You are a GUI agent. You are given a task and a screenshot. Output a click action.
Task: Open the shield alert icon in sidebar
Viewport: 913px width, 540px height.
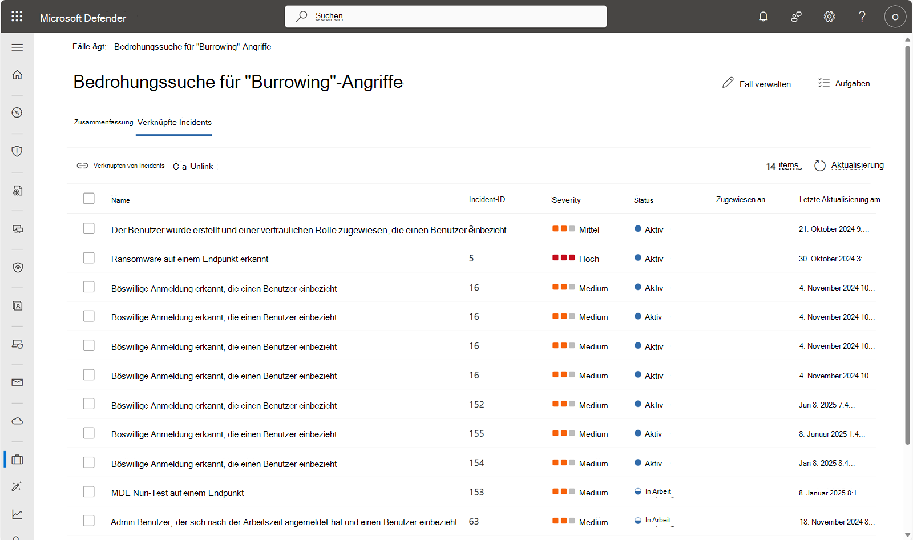pyautogui.click(x=17, y=151)
